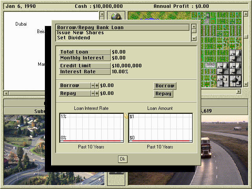Click the globe icon above the dialog
This screenshot has height=189, width=252.
(116, 16)
